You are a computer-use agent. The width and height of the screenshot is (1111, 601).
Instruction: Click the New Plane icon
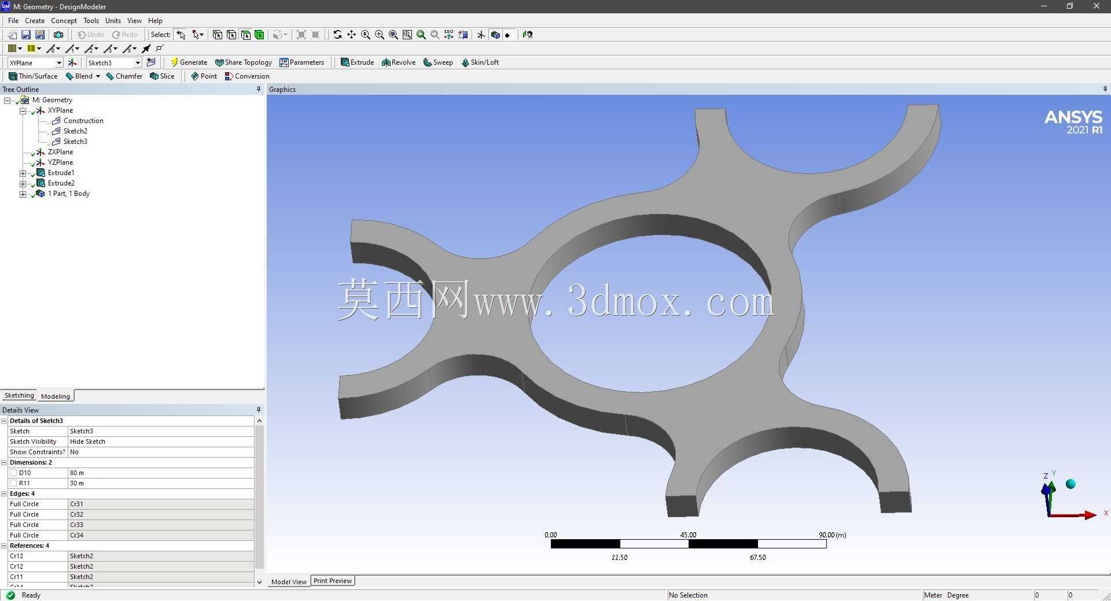point(72,62)
